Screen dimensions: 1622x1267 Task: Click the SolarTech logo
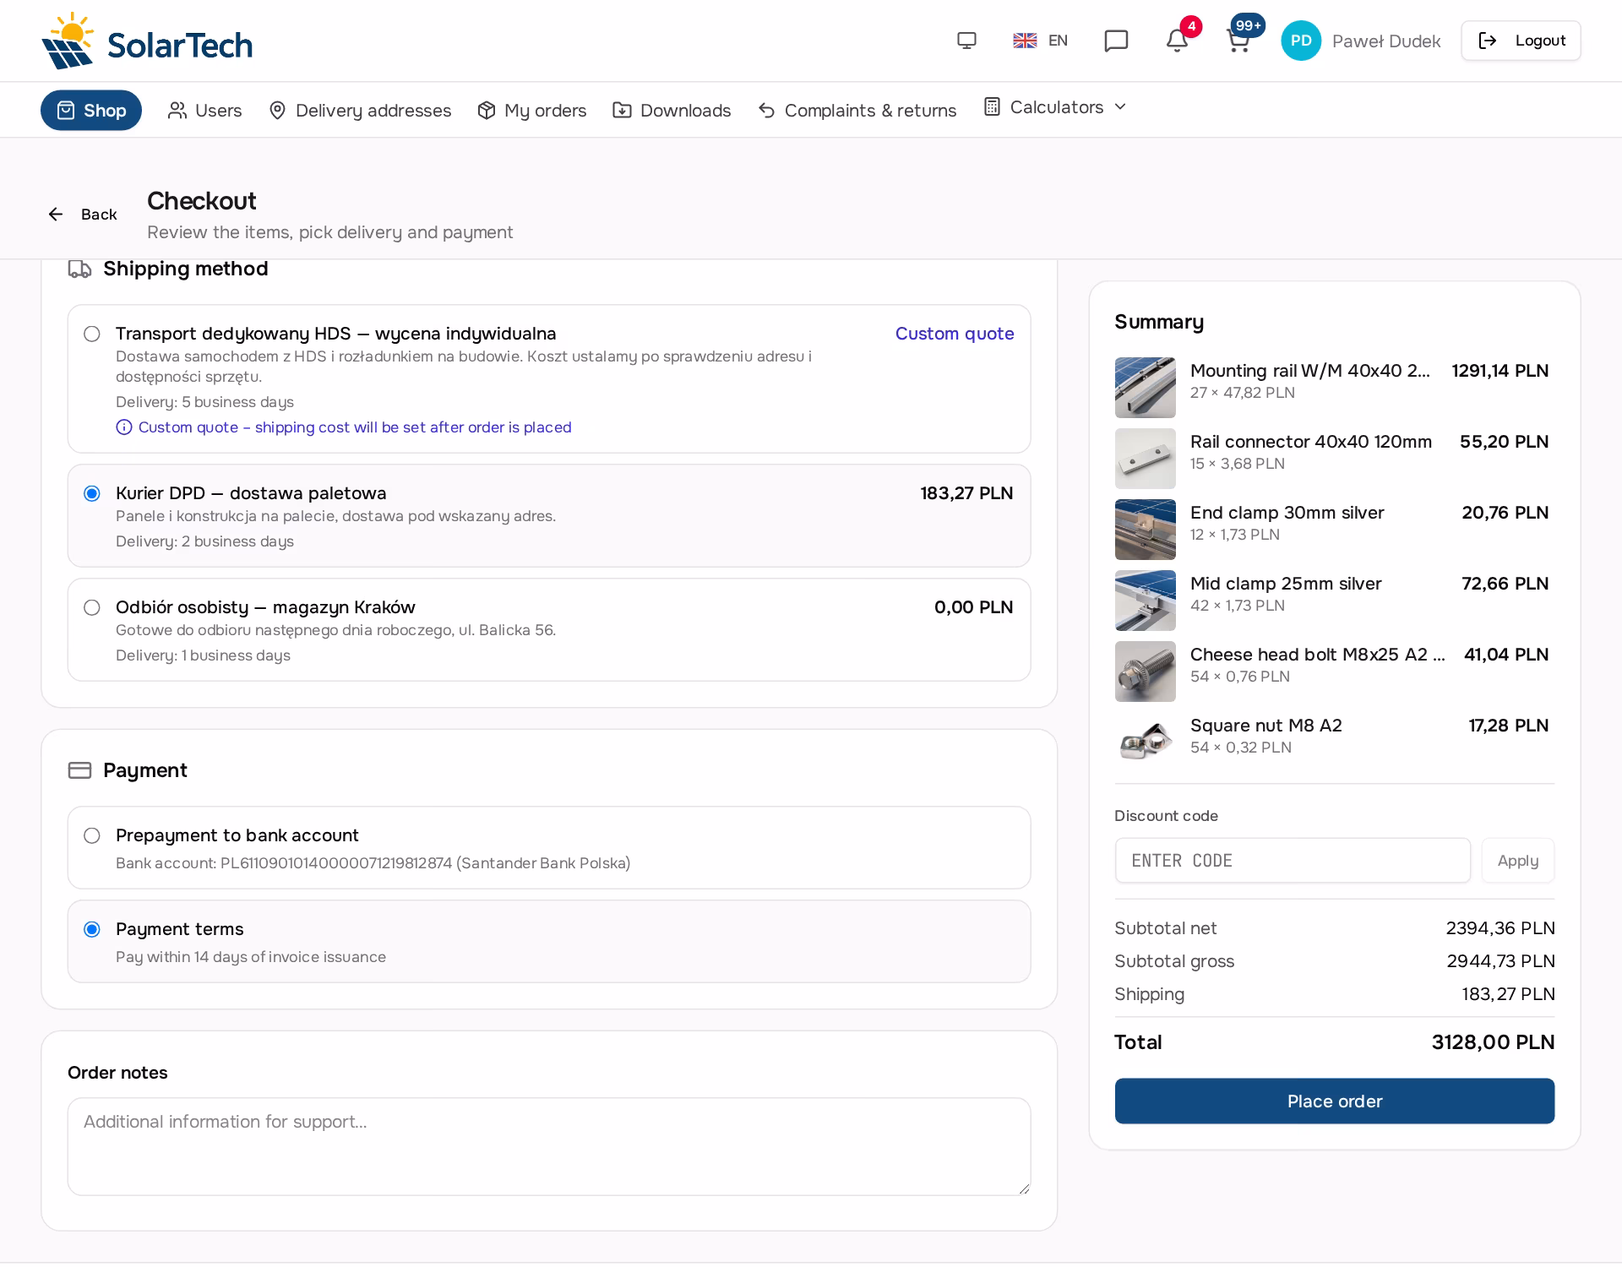click(147, 41)
